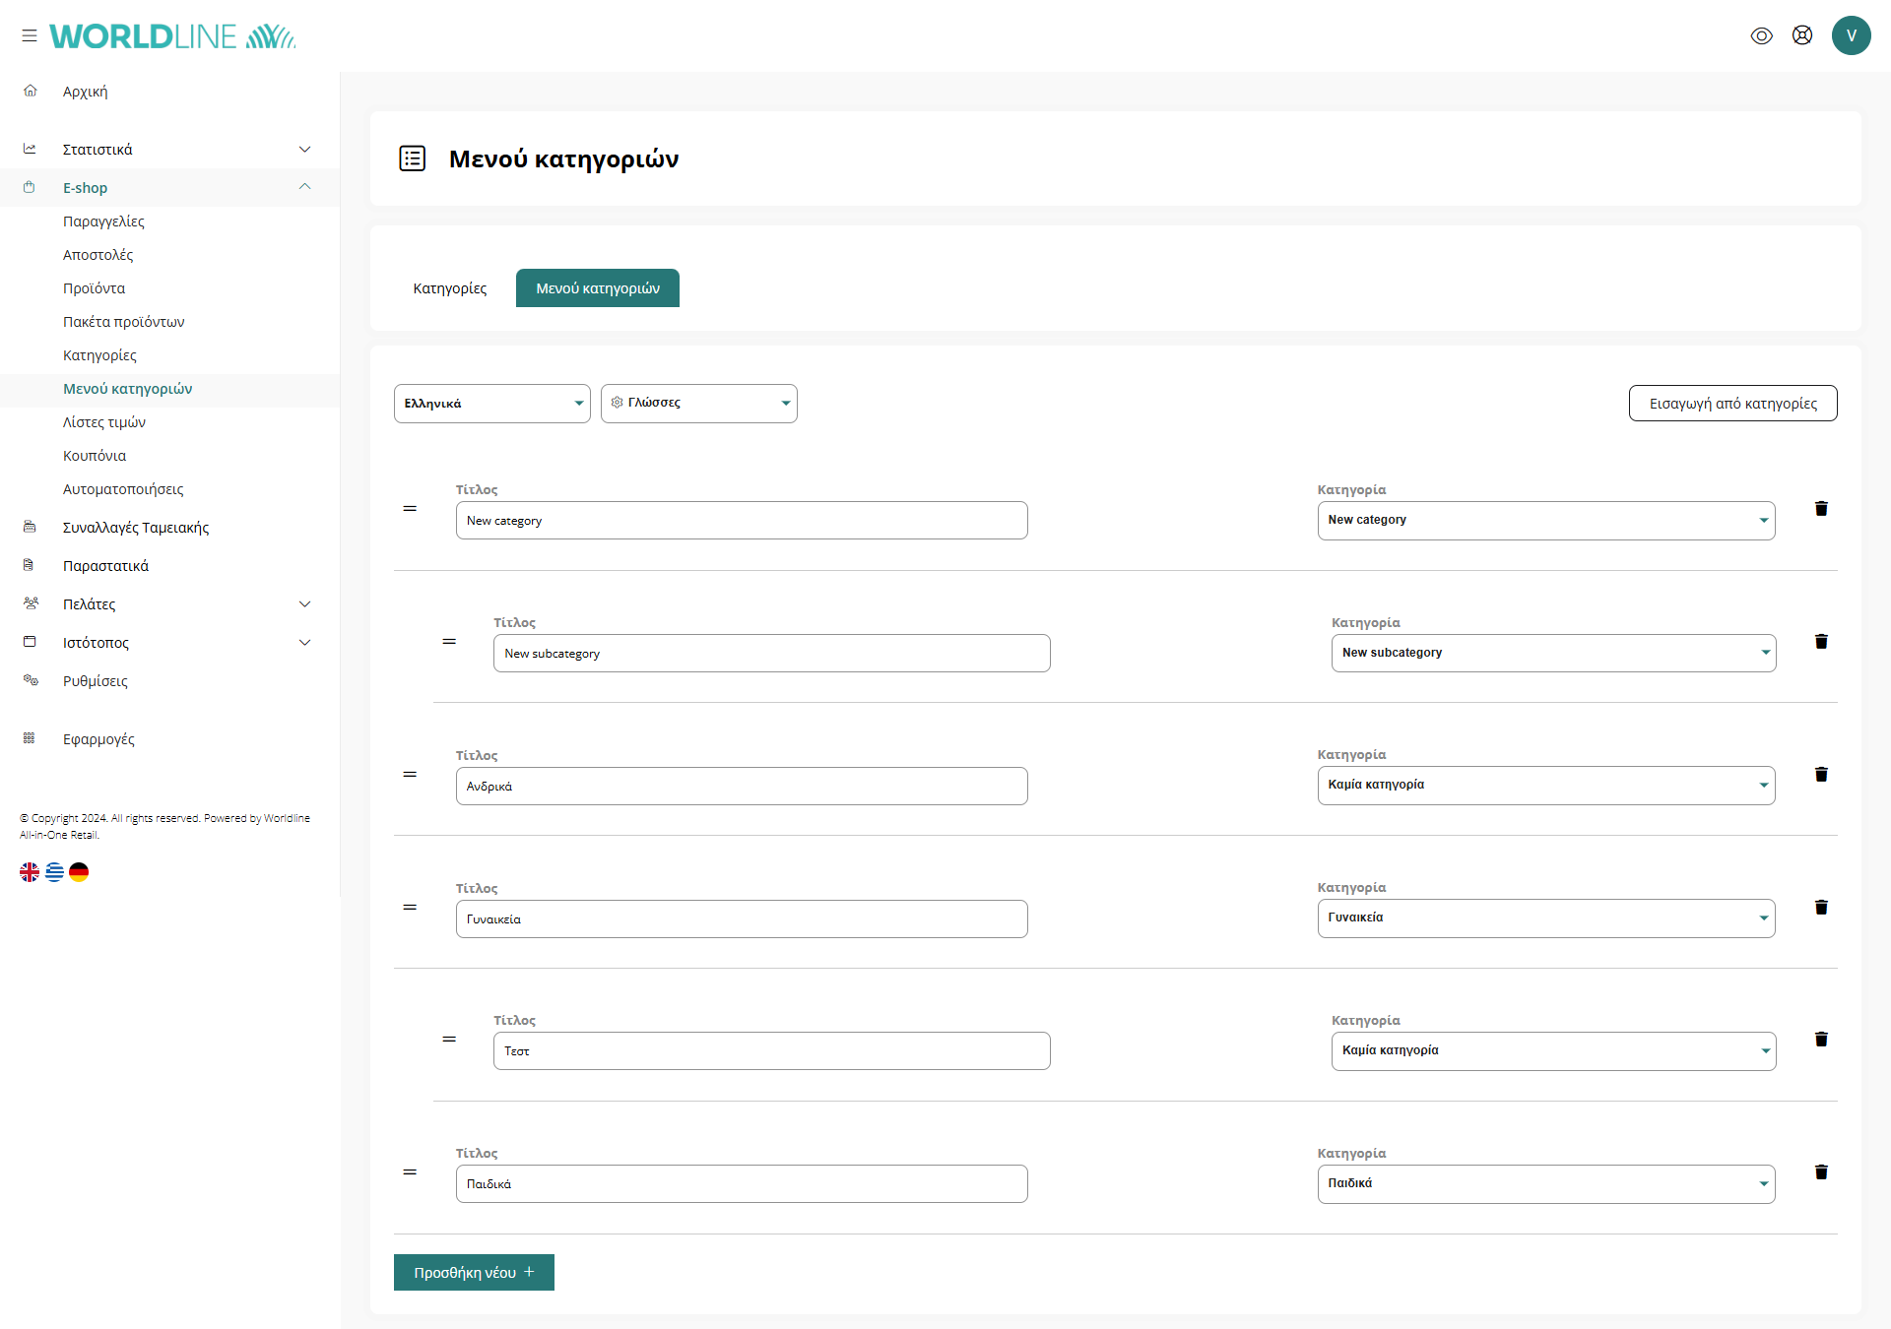
Task: Switch to the Κατηγορίες tab
Action: click(449, 288)
